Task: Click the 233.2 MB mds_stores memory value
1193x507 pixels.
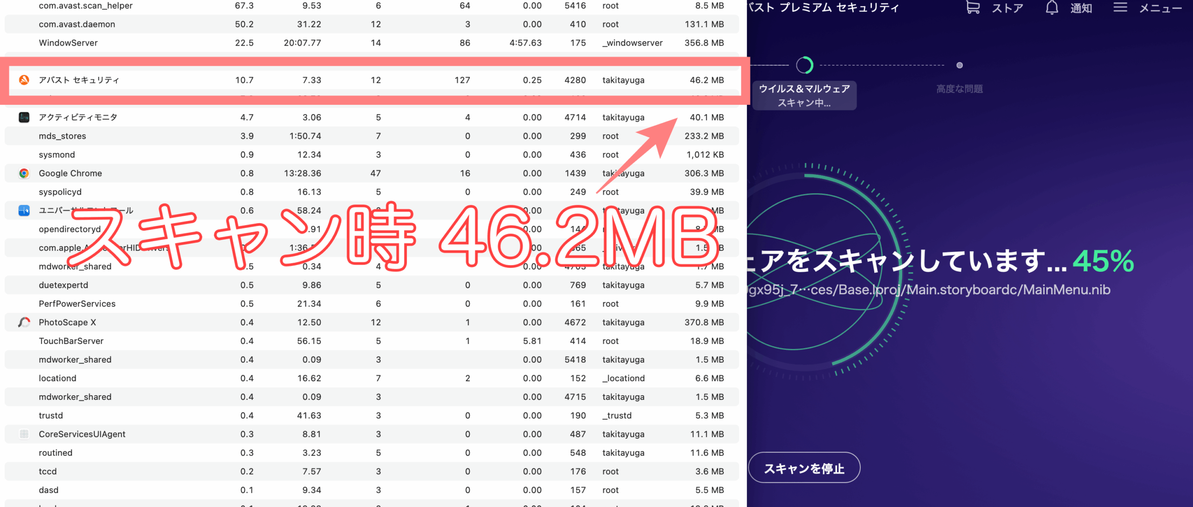Action: pyautogui.click(x=704, y=136)
